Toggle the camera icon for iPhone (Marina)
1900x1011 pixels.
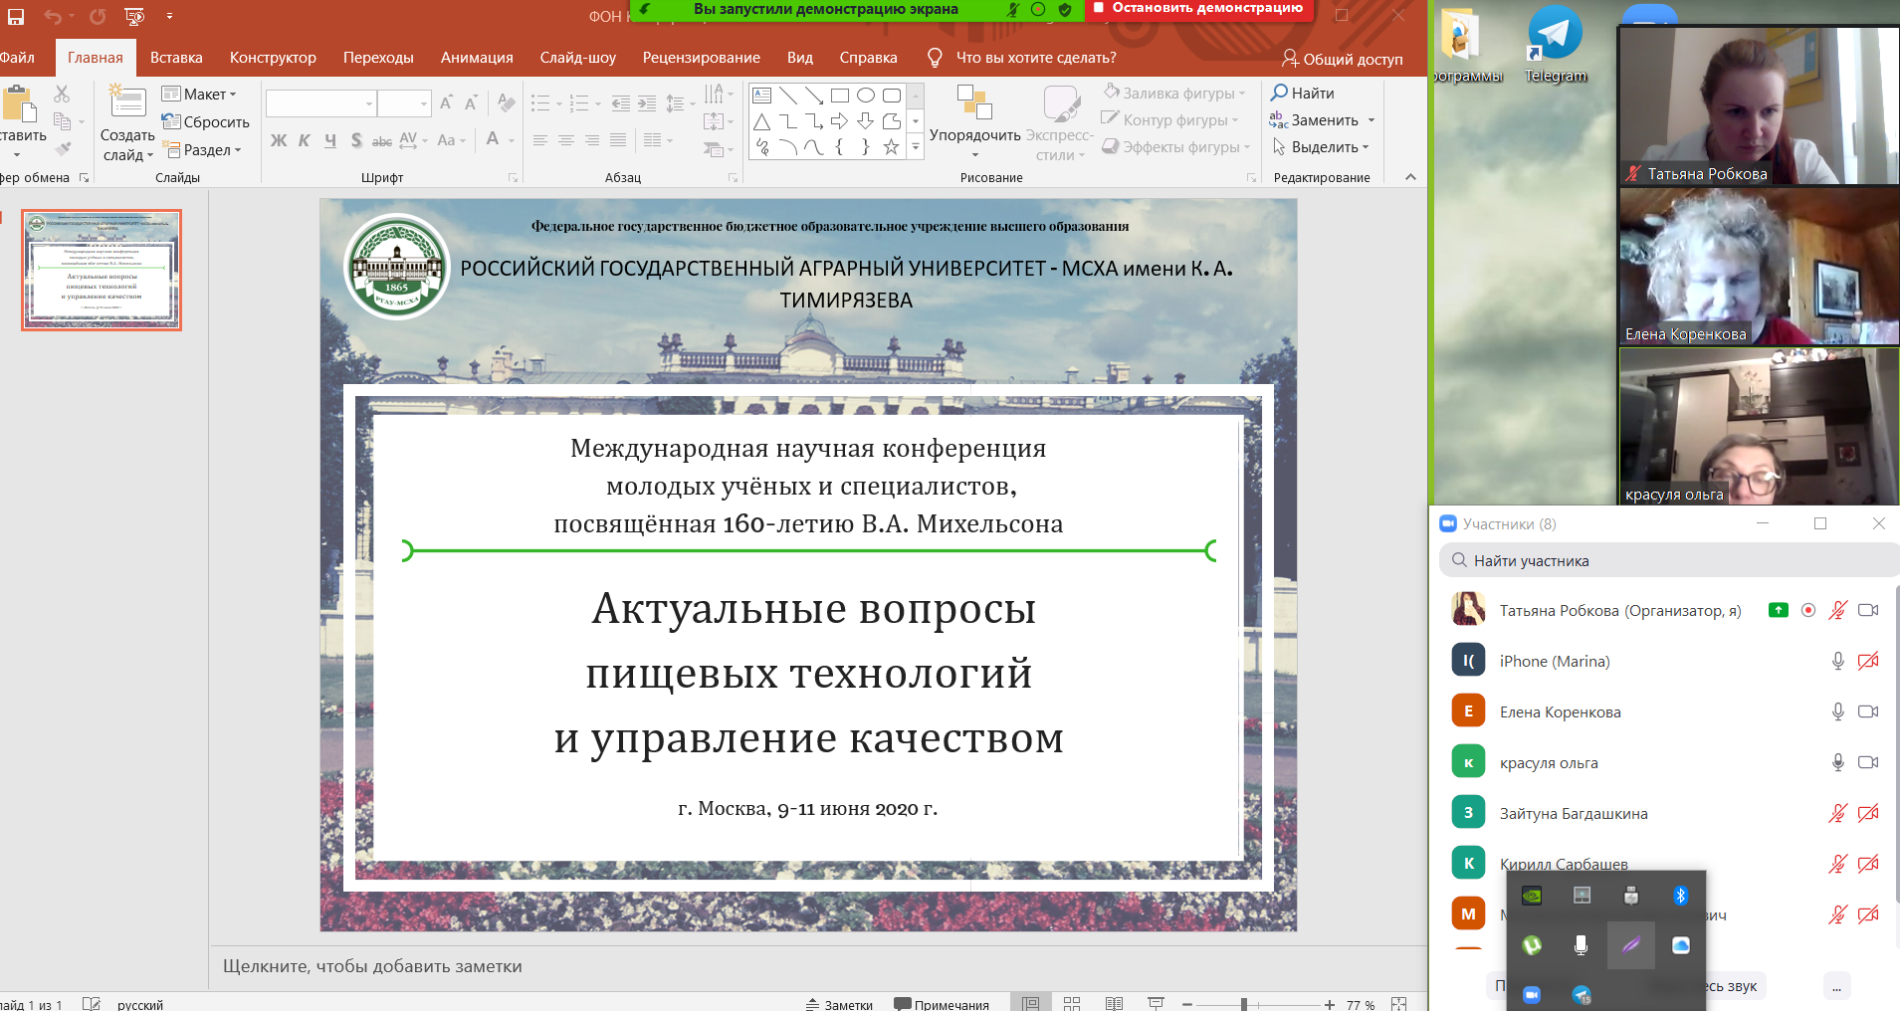pyautogui.click(x=1868, y=661)
